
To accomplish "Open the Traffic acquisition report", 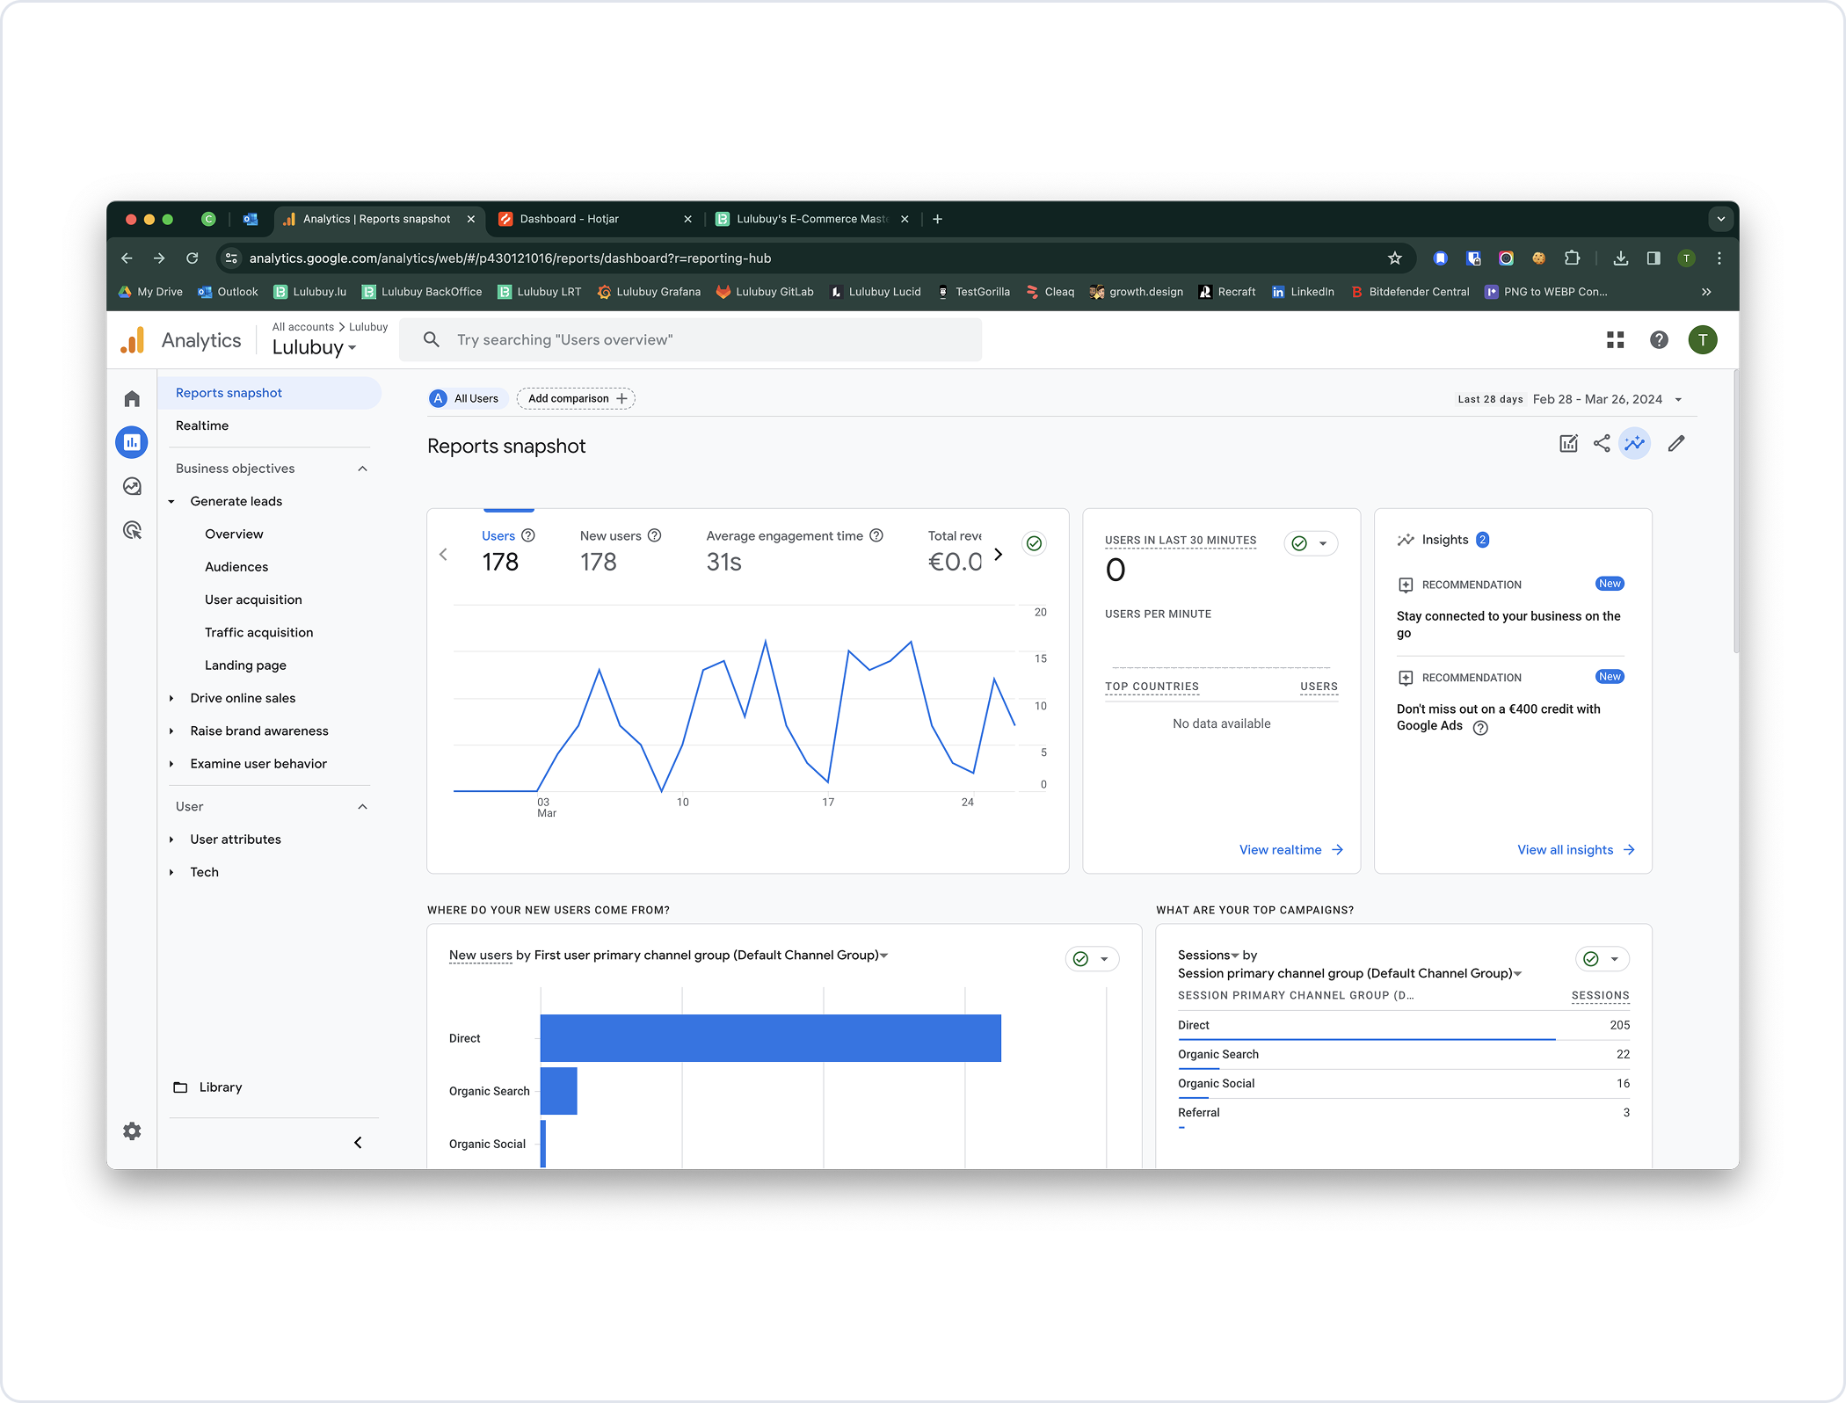I will click(x=258, y=633).
